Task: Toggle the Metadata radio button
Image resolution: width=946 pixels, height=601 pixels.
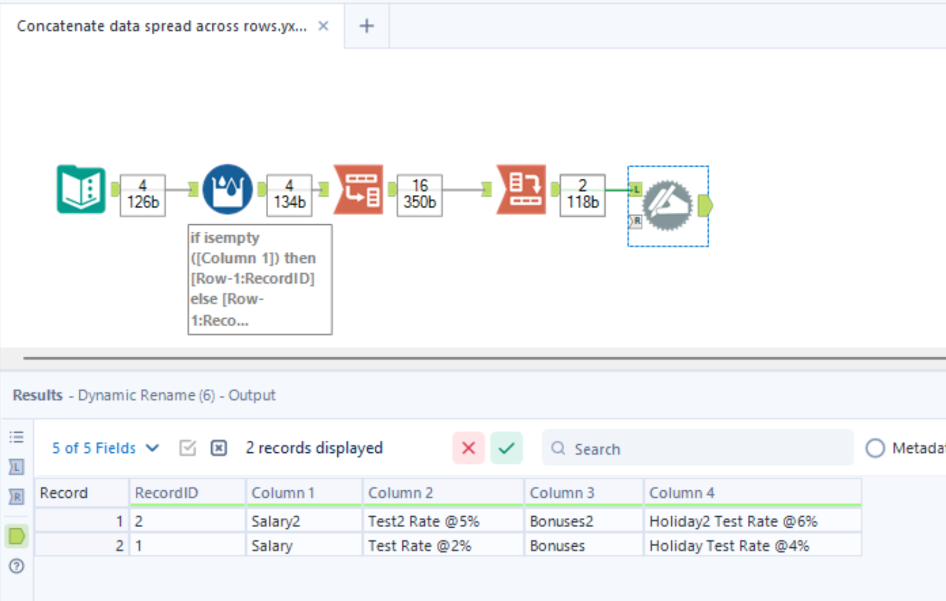Action: 875,448
